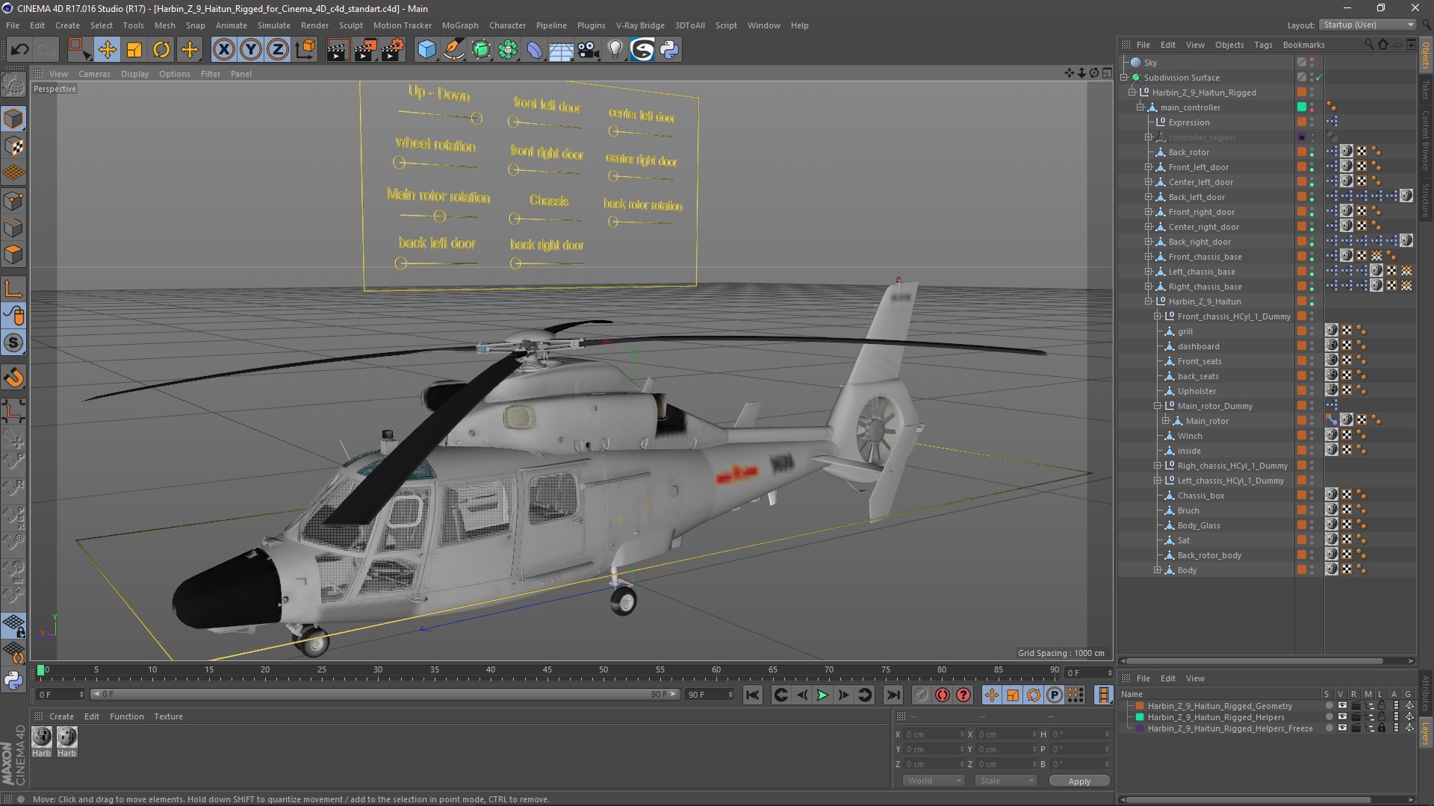
Task: Switch to Polygons mode icon
Action: (13, 255)
